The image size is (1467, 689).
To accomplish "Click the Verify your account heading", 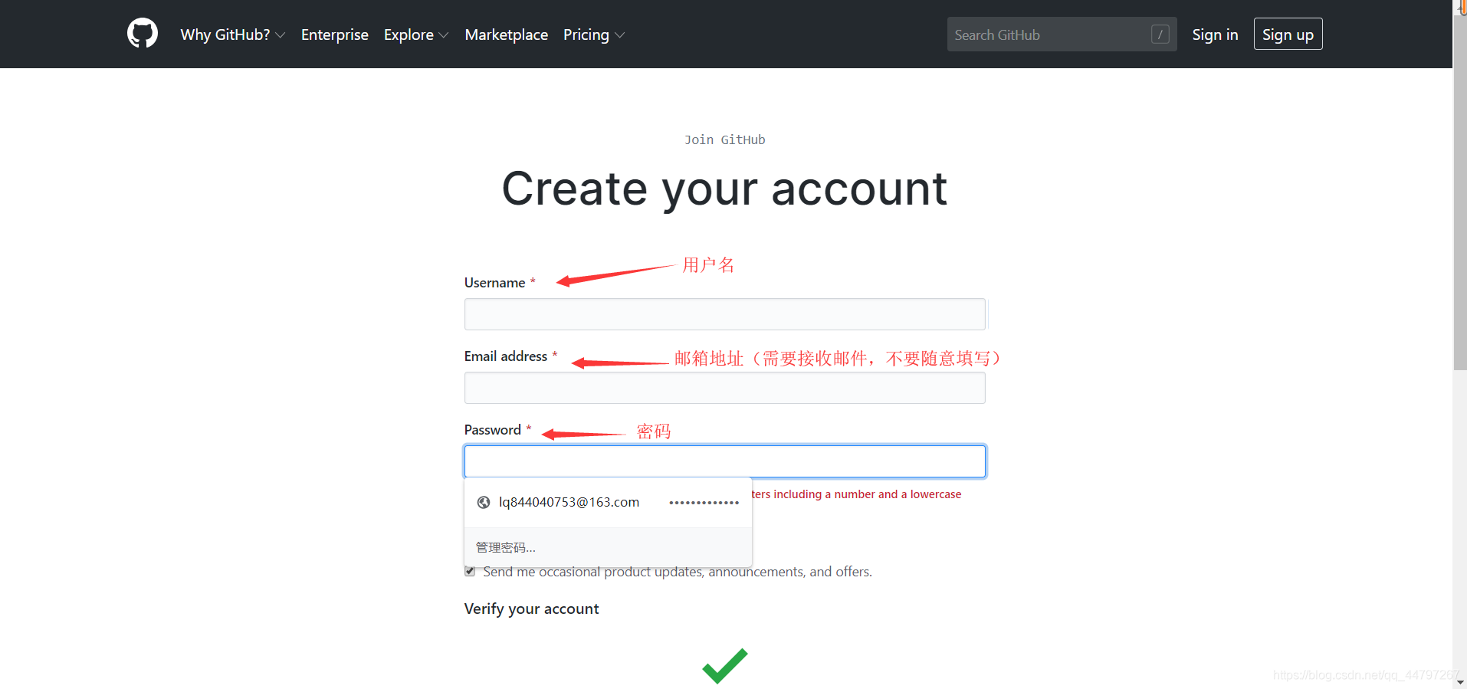I will pos(531,609).
